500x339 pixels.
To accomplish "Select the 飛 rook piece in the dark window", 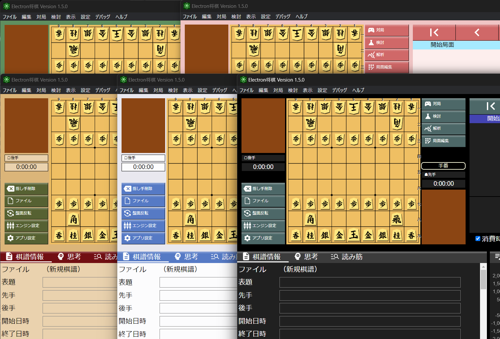I will 397,219.
